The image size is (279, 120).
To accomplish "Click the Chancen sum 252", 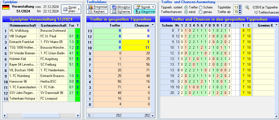I will (136, 115).
